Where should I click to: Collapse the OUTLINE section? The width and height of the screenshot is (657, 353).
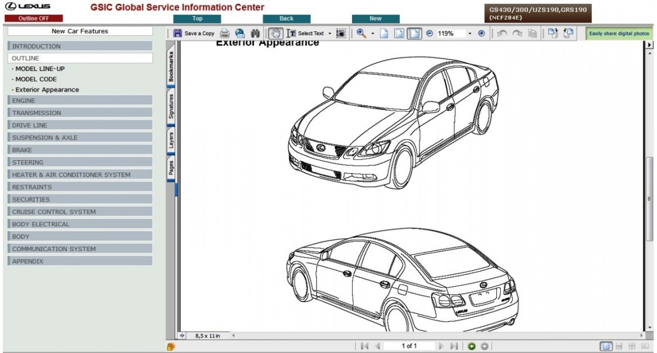pos(80,58)
